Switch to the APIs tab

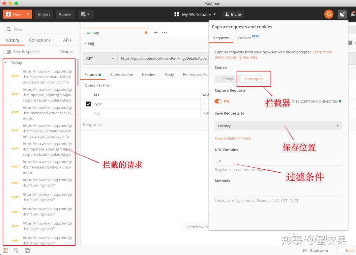coord(67,40)
